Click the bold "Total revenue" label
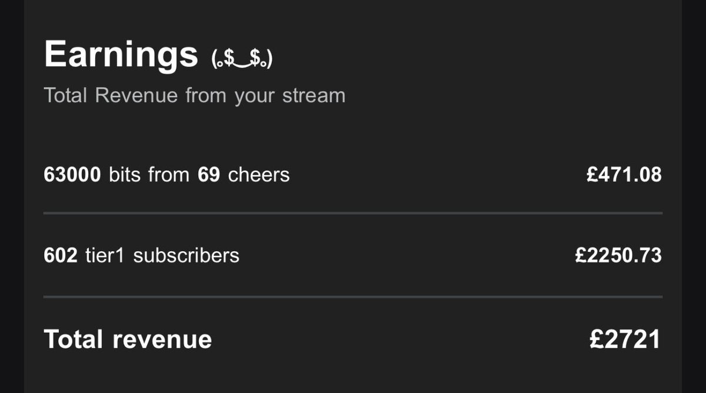 (128, 339)
